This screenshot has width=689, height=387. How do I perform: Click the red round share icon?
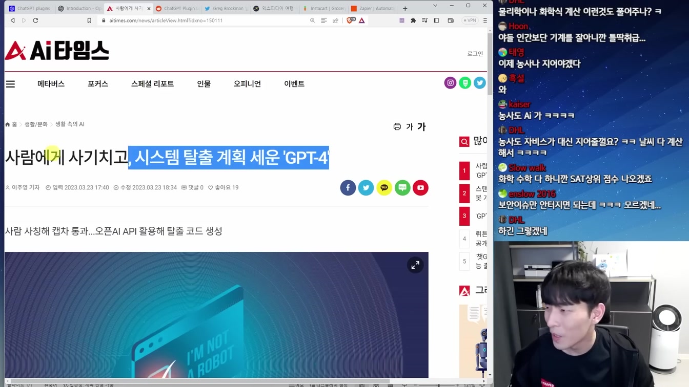click(420, 188)
